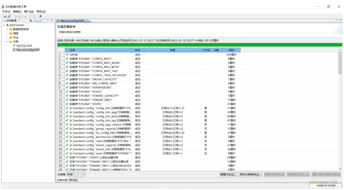Collapse the MyTransfer tree node

(4, 25)
